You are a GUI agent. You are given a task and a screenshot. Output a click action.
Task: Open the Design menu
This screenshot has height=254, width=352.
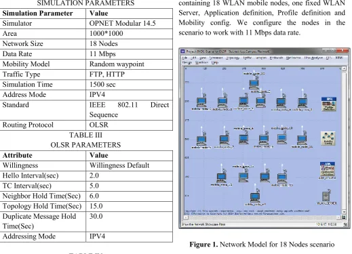pos(187,62)
